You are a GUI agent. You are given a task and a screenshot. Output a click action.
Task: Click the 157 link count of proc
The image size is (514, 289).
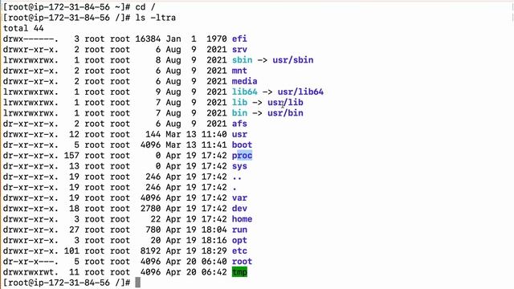point(71,155)
